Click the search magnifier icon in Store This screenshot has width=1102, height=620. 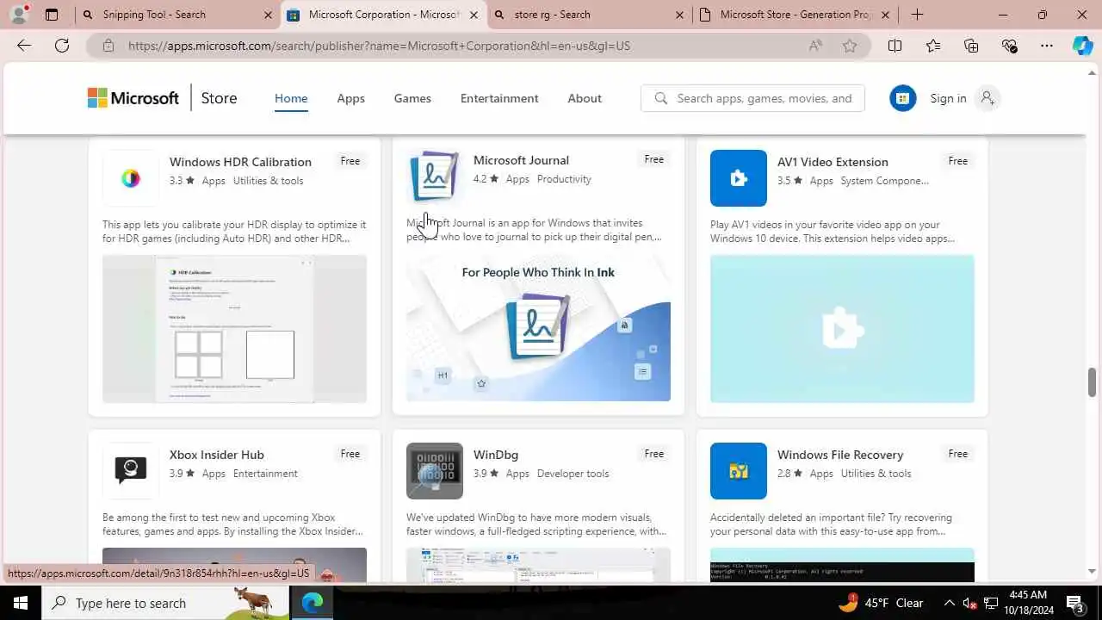pyautogui.click(x=661, y=98)
